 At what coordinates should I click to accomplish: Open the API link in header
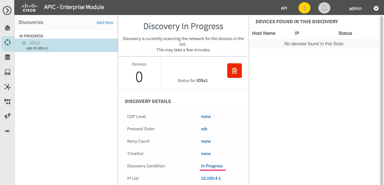[x=284, y=8]
